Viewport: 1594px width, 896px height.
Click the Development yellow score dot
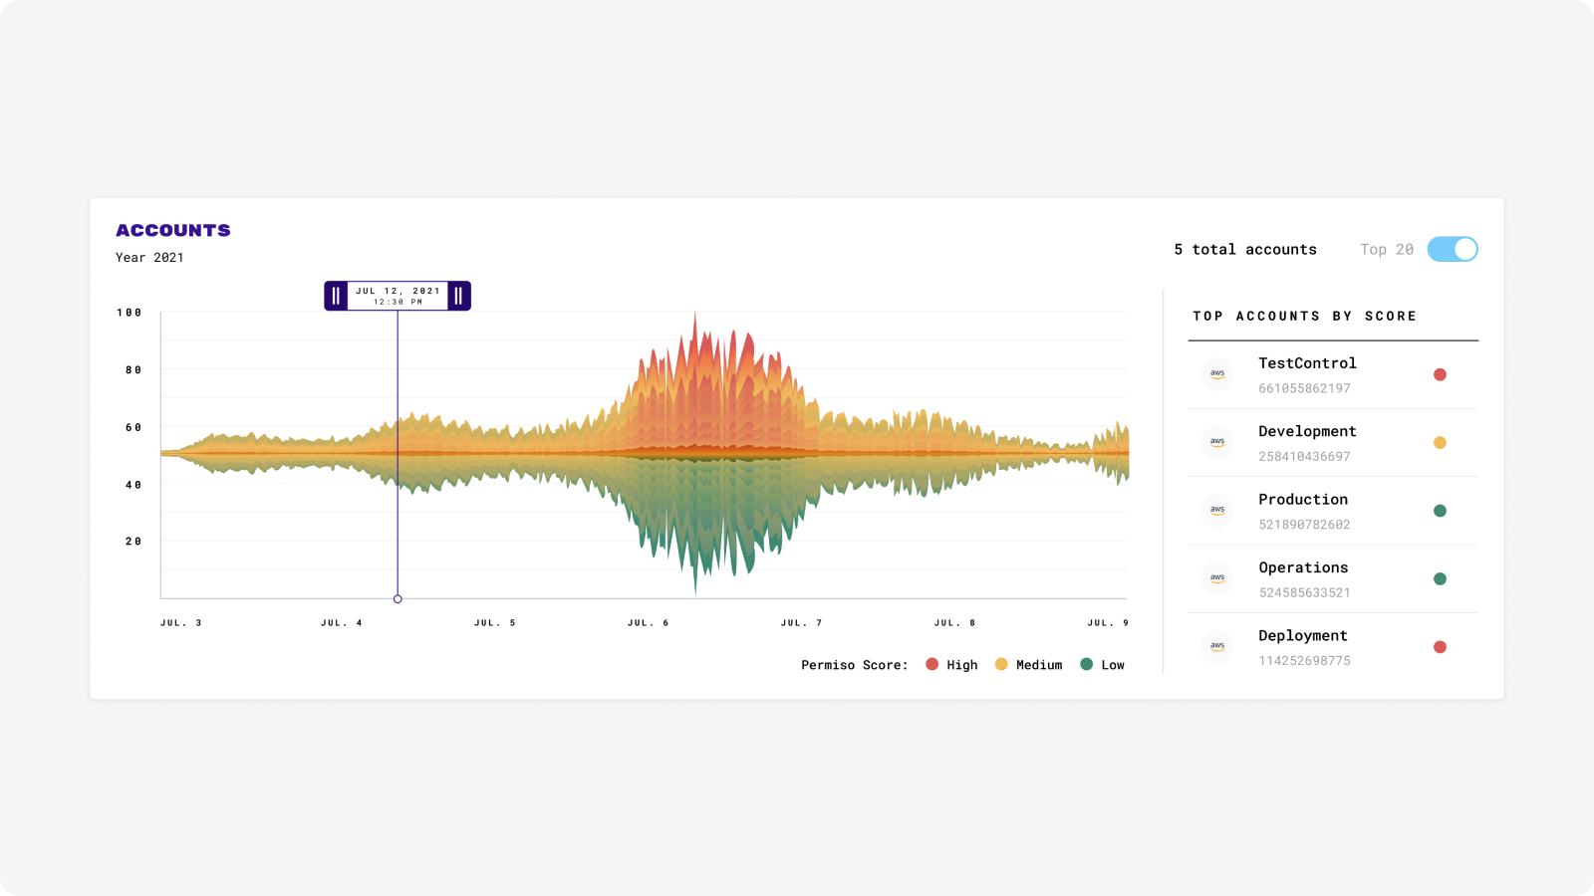point(1440,443)
